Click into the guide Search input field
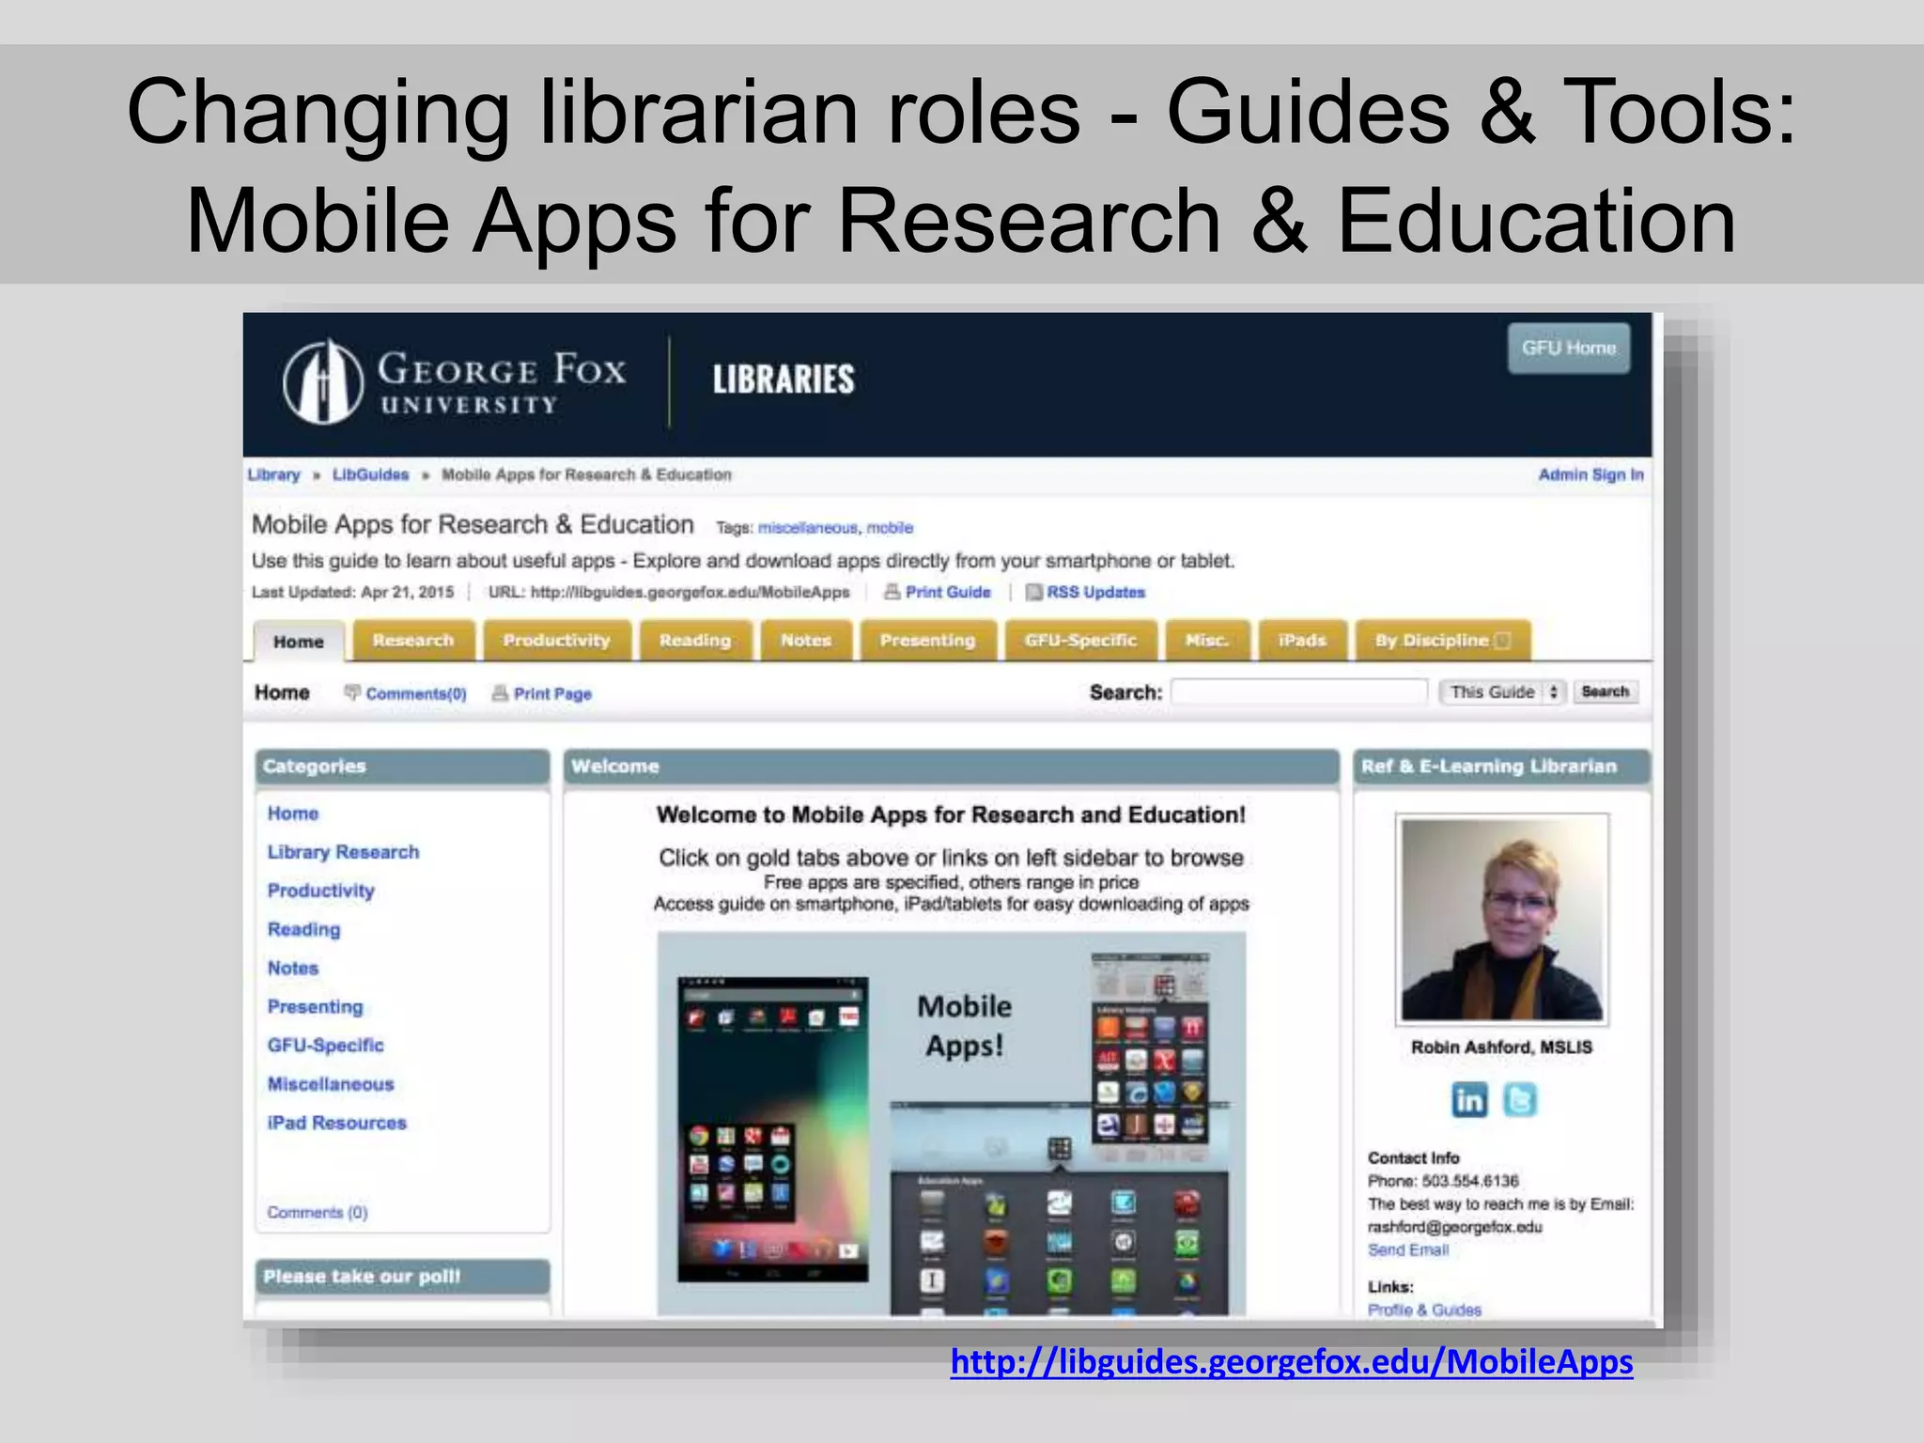1924x1443 pixels. pyautogui.click(x=1299, y=692)
